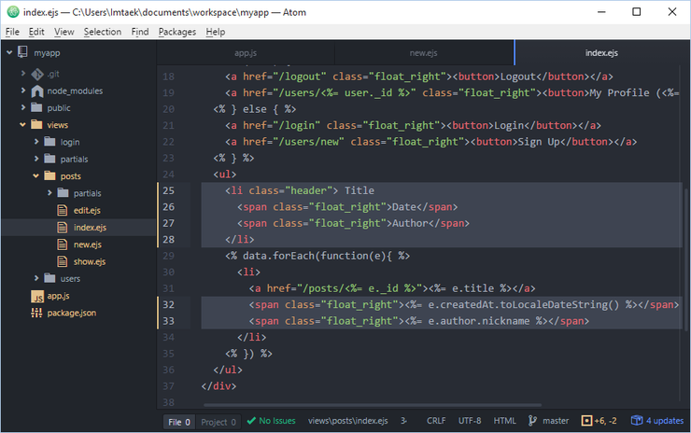
Task: Open show.ejs in the tree
Action: 90,261
